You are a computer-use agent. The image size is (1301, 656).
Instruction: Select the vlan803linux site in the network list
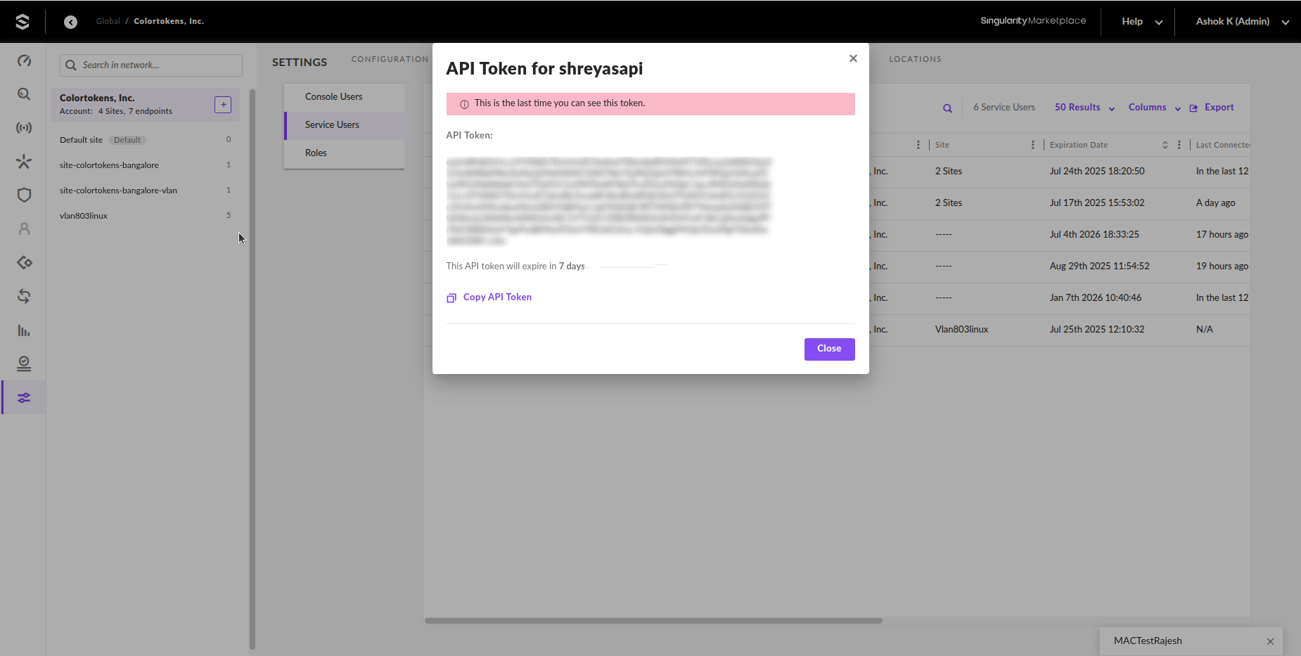pos(83,215)
